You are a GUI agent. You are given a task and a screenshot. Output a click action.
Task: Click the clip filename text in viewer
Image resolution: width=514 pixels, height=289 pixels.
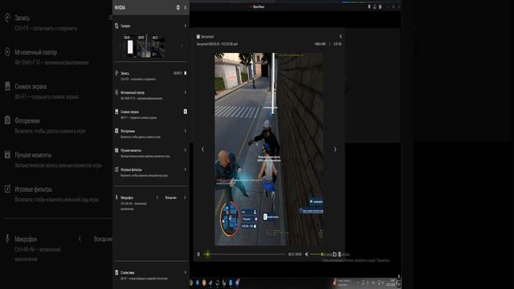click(x=217, y=43)
